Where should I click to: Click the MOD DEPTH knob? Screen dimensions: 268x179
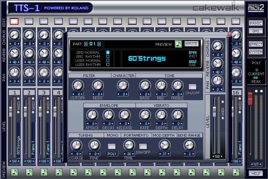164,145
